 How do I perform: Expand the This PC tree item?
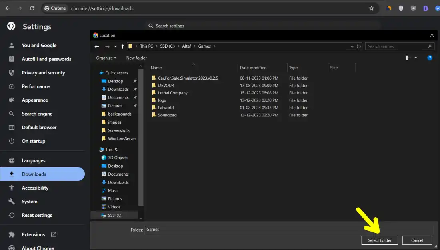(98, 149)
